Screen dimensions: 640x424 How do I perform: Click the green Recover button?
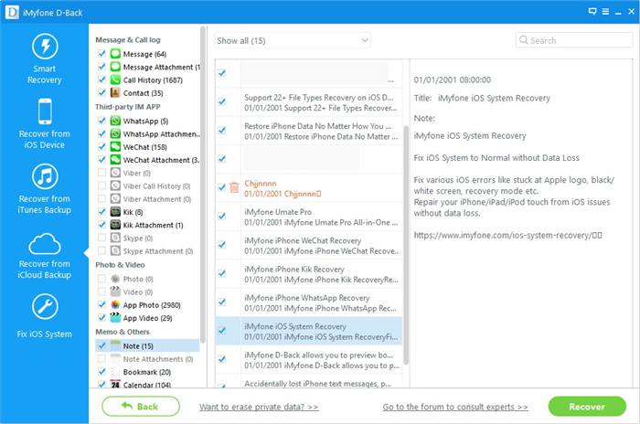click(x=587, y=406)
